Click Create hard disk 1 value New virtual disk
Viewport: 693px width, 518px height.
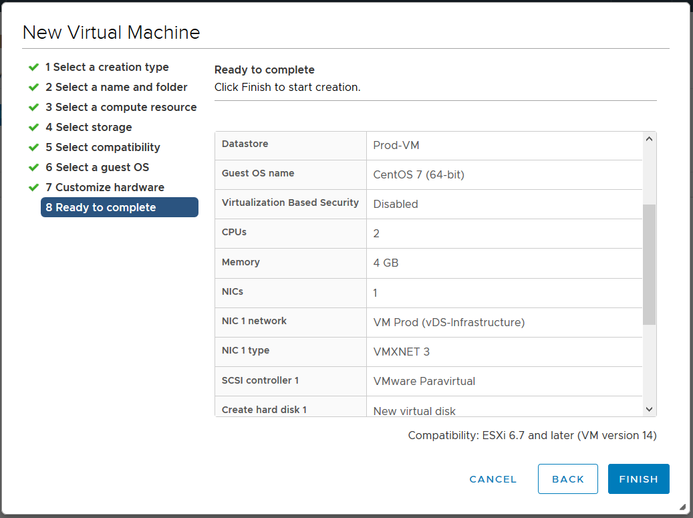[x=414, y=411]
